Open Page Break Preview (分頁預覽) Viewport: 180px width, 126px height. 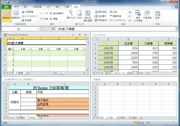pyautogui.click(x=28, y=12)
